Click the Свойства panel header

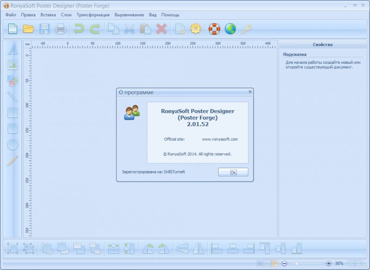point(322,44)
